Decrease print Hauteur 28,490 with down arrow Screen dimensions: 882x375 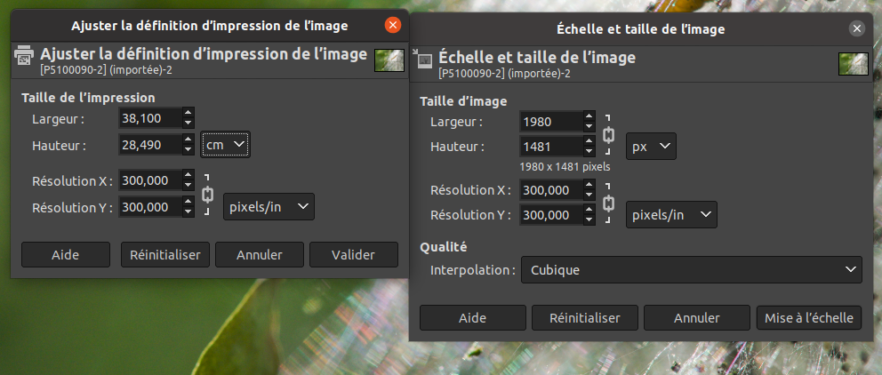click(188, 150)
